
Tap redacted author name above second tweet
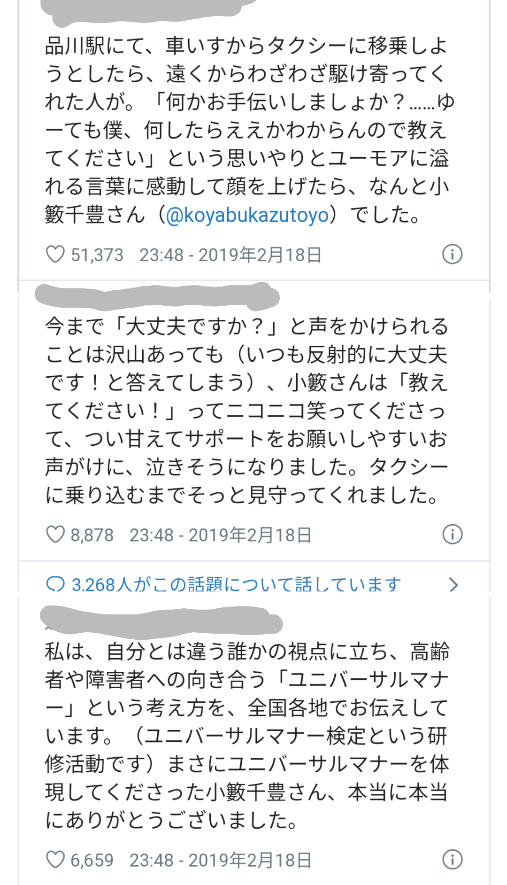157,297
